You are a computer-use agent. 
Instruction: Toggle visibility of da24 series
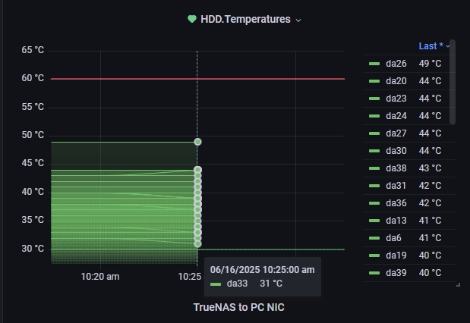396,116
